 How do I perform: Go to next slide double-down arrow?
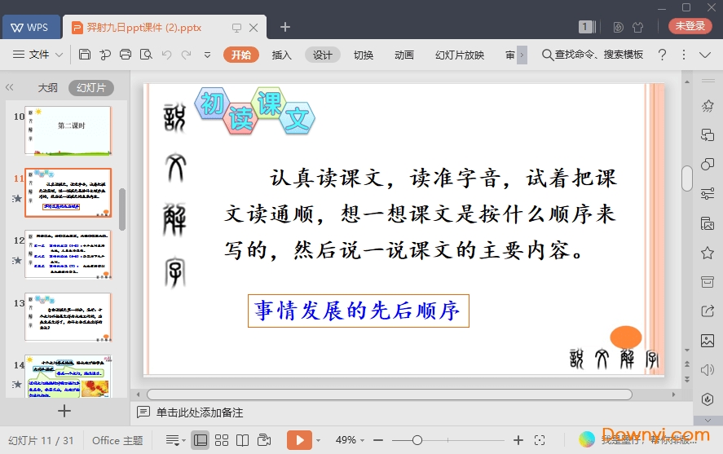coord(687,379)
